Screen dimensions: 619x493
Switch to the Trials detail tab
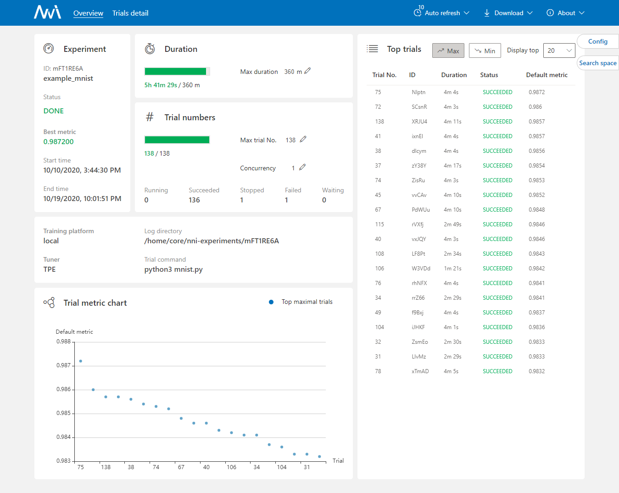130,13
